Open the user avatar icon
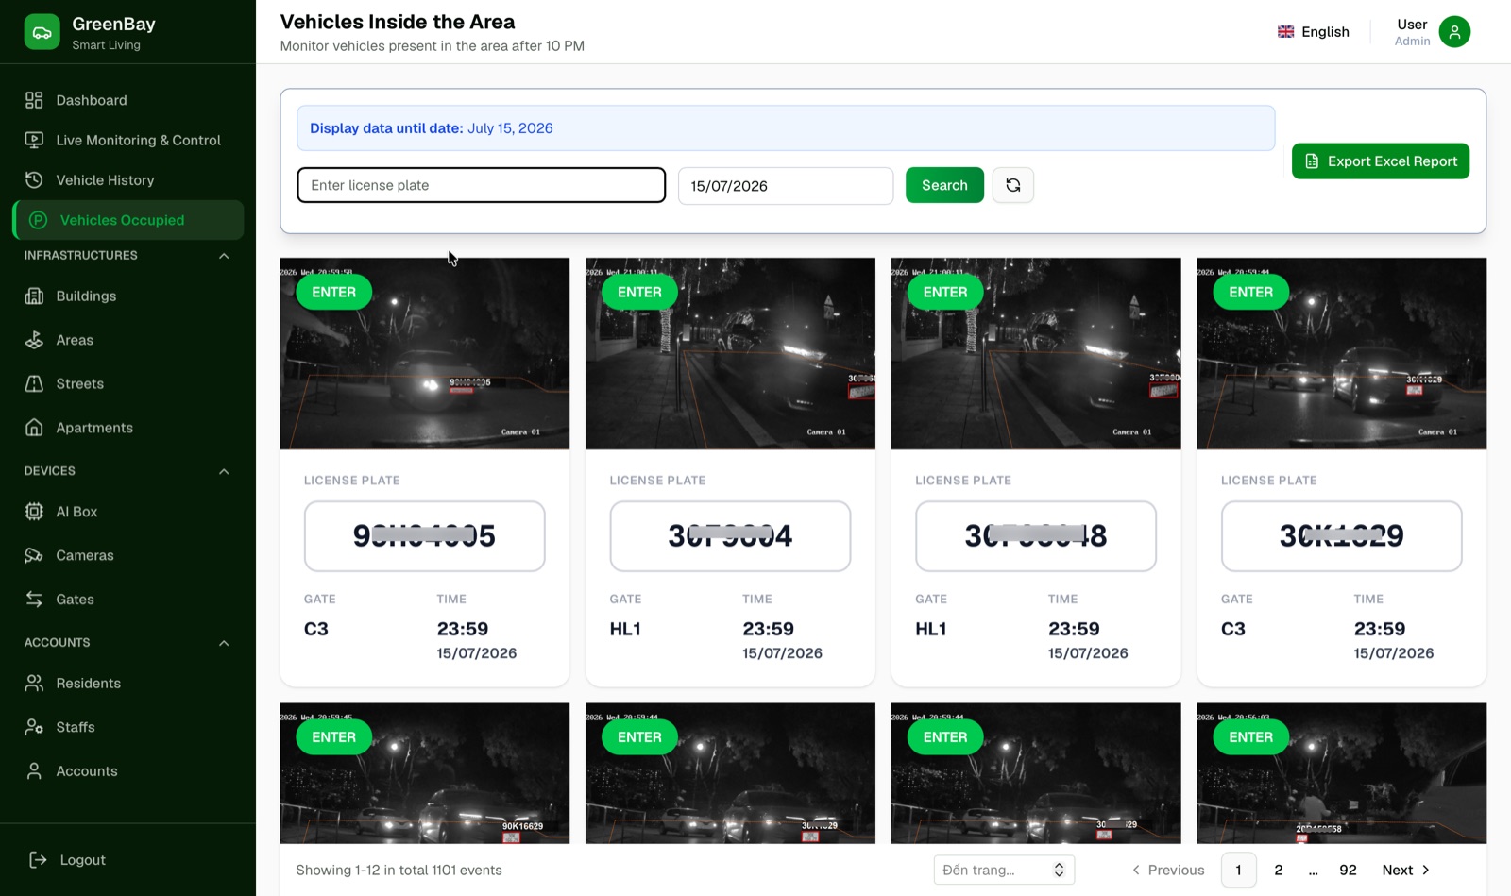 1454,32
